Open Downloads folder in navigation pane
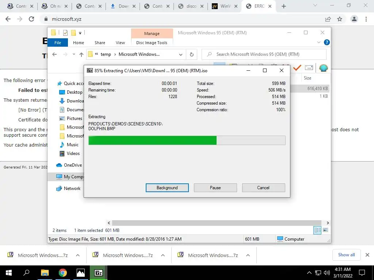374x280 pixels. 72,101
